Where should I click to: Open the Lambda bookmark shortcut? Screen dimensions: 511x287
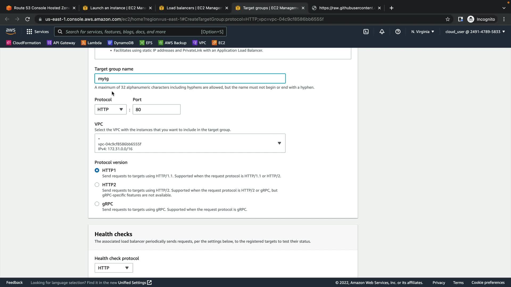[91, 43]
